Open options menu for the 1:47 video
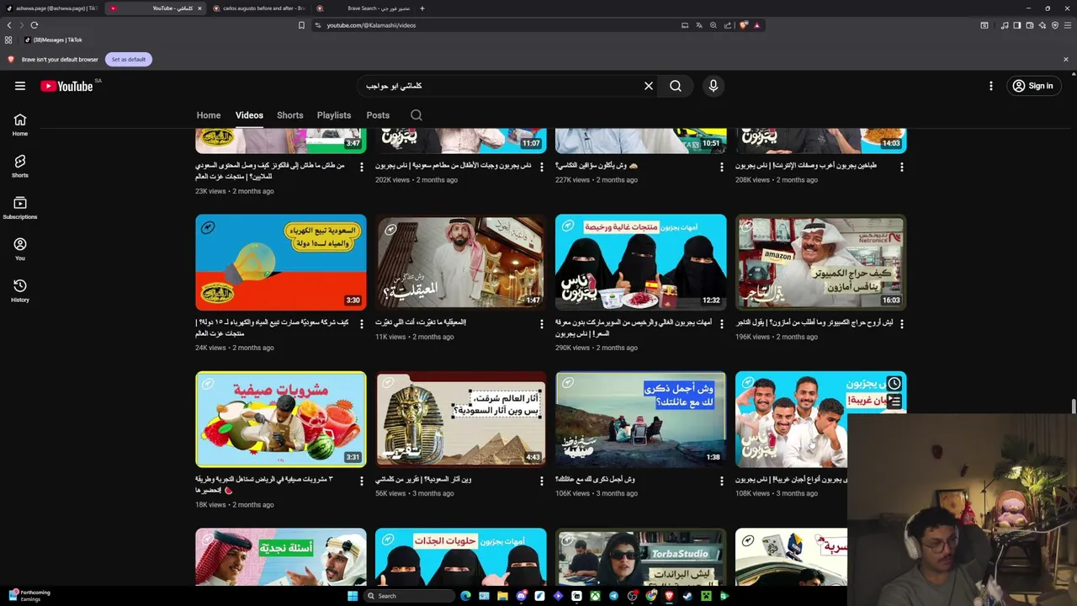Screen dimensions: 1077x606 click(x=542, y=324)
